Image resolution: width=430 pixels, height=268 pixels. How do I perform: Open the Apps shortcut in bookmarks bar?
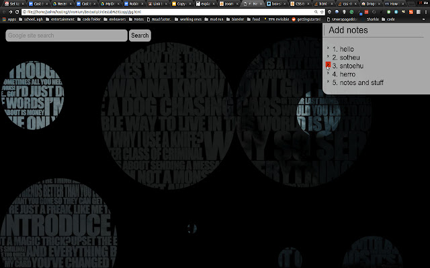pyautogui.click(x=9, y=19)
